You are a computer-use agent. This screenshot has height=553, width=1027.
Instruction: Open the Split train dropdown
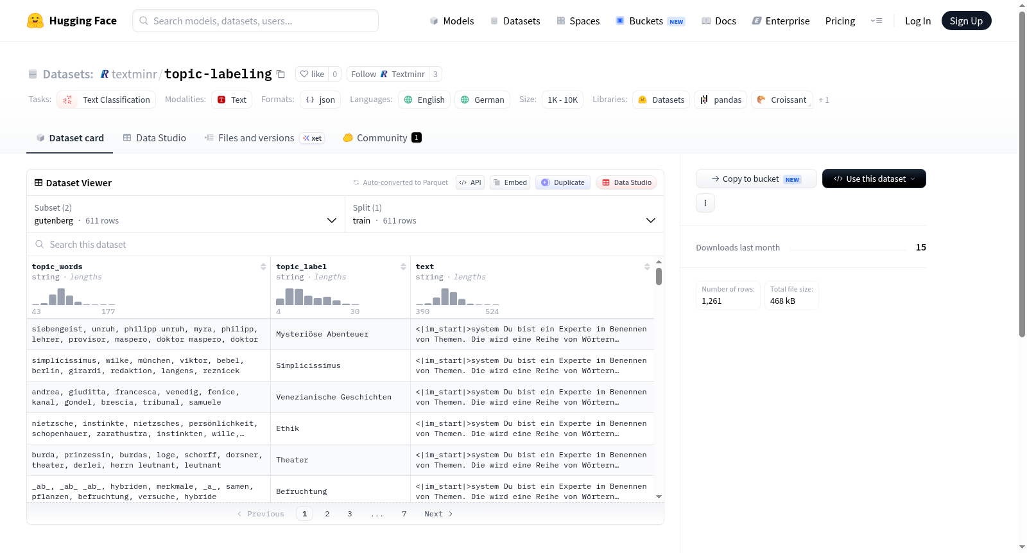505,214
